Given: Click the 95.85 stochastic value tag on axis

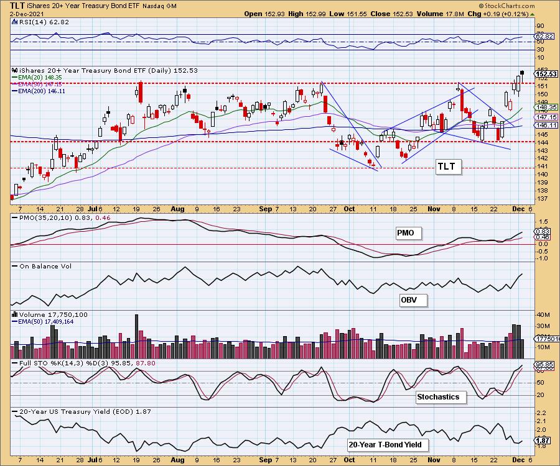Looking at the screenshot, I should tap(545, 364).
